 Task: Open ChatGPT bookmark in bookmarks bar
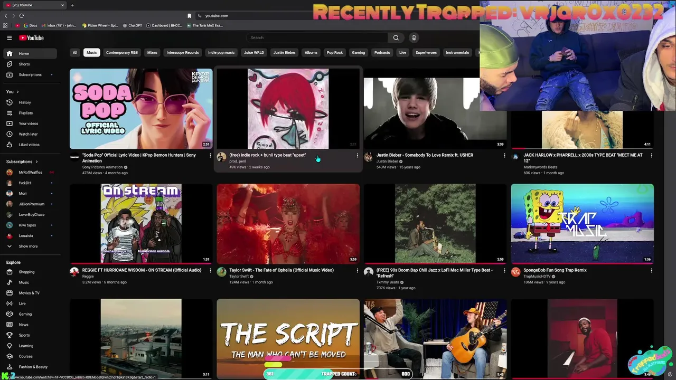pyautogui.click(x=133, y=25)
